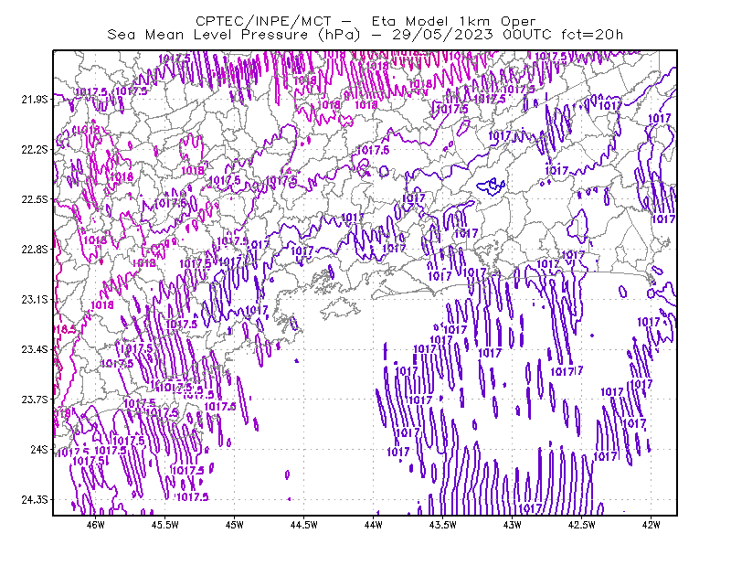Image resolution: width=731 pixels, height=565 pixels.
Task: Click the 21.9S latitude axis label
Action: (35, 100)
